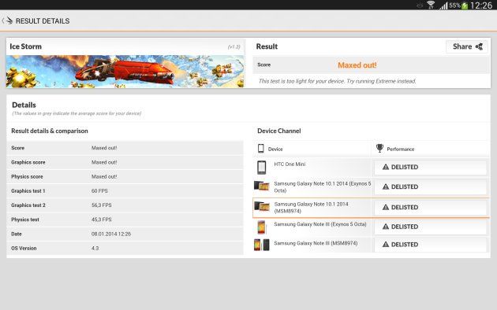Click DELISTED for HTC One Mini
497x310 pixels.
pos(431,167)
